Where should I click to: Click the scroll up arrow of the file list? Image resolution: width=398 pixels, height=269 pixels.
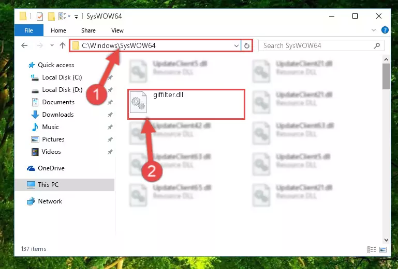tap(386, 59)
